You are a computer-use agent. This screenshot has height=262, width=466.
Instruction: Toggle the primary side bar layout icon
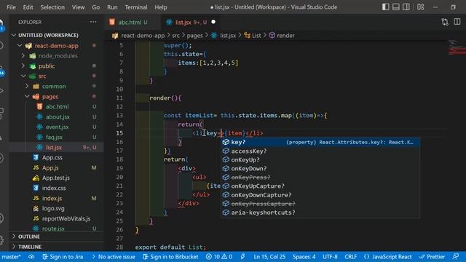point(385,7)
